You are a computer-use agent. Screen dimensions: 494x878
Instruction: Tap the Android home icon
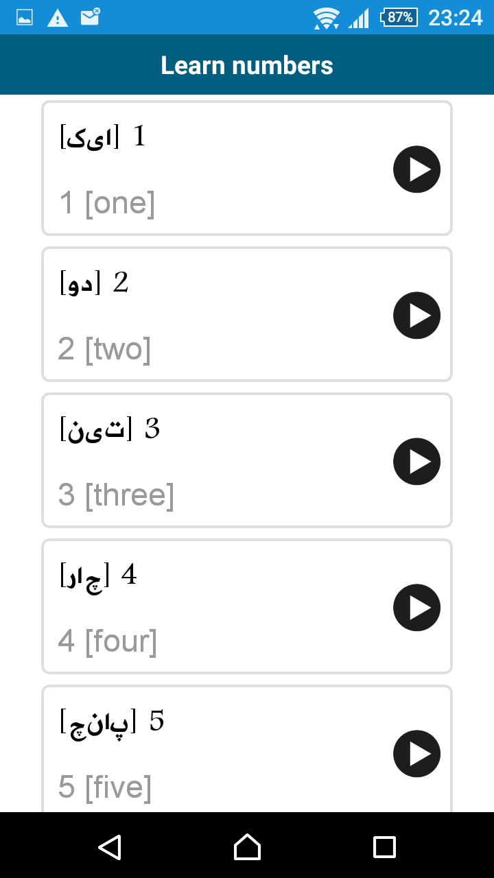point(247,846)
